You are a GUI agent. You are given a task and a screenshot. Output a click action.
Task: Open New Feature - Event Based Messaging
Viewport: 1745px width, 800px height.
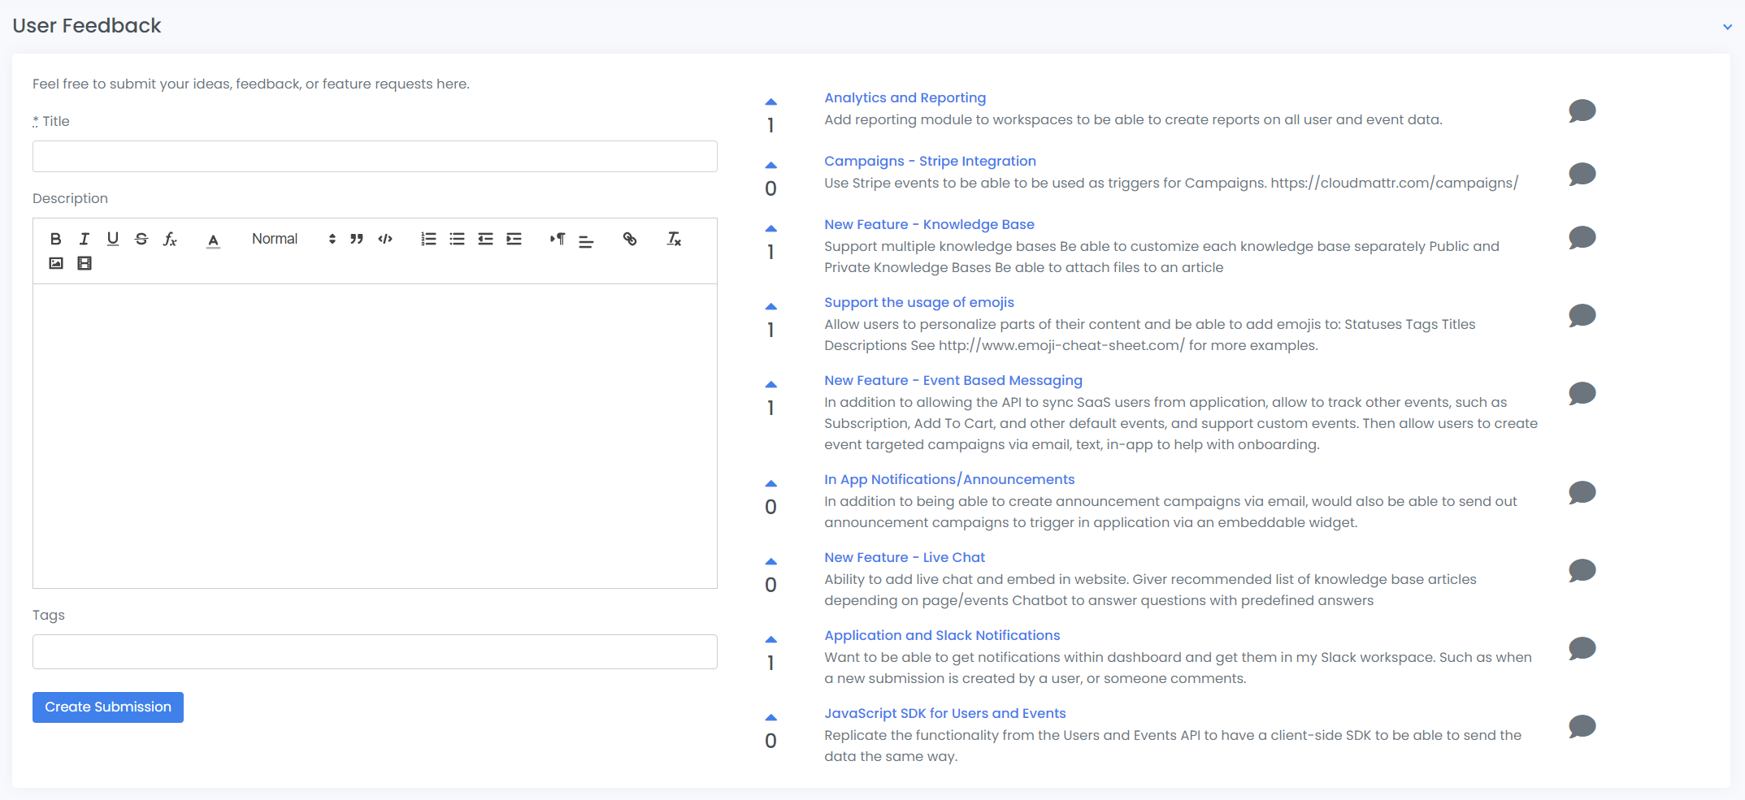953,380
